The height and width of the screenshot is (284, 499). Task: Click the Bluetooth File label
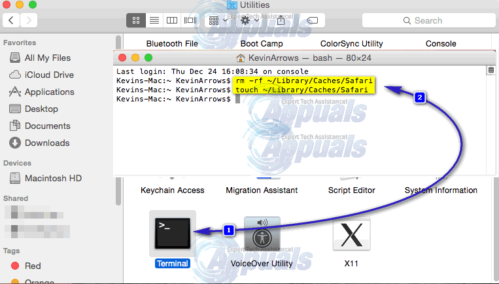pos(172,44)
